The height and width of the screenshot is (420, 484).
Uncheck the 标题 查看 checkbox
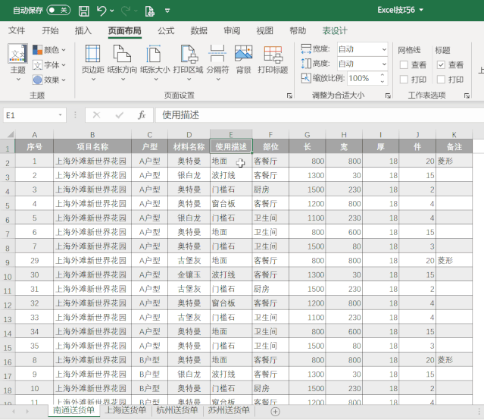[441, 65]
